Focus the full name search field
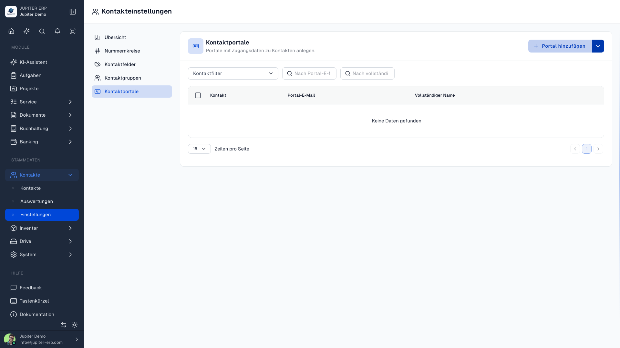This screenshot has height=348, width=620. click(367, 73)
